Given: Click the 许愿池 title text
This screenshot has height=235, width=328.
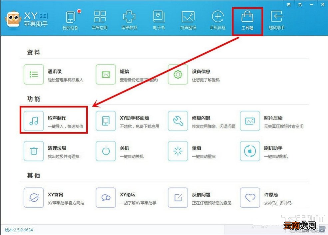Looking at the screenshot, I should point(271,195).
